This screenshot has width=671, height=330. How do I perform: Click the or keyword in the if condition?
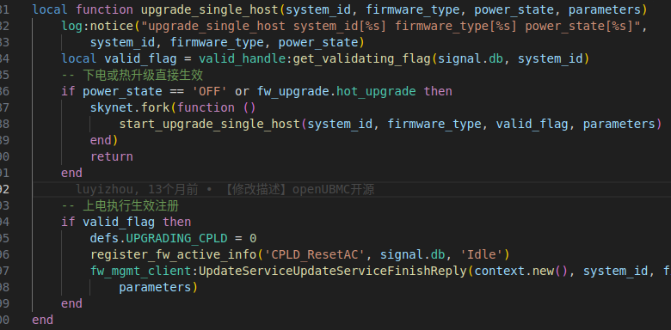point(242,91)
